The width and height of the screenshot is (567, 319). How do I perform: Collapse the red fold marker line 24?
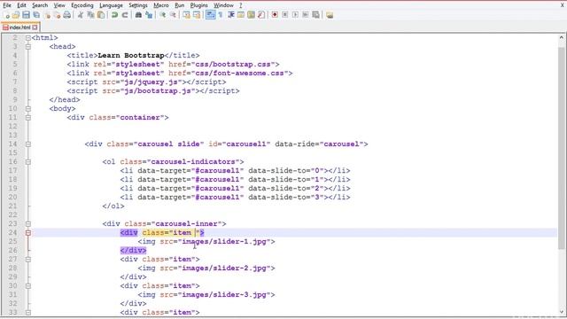coord(27,232)
